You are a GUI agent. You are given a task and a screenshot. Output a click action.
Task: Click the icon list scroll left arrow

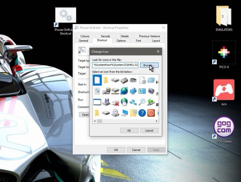pos(95,121)
